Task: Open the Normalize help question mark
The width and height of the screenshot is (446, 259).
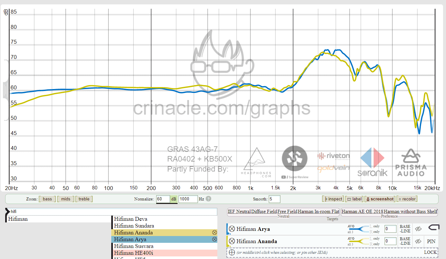Action: coord(209,199)
